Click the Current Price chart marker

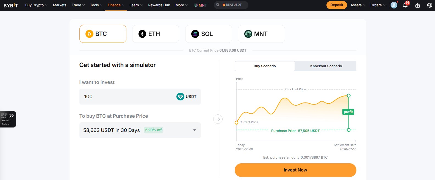[236, 123]
